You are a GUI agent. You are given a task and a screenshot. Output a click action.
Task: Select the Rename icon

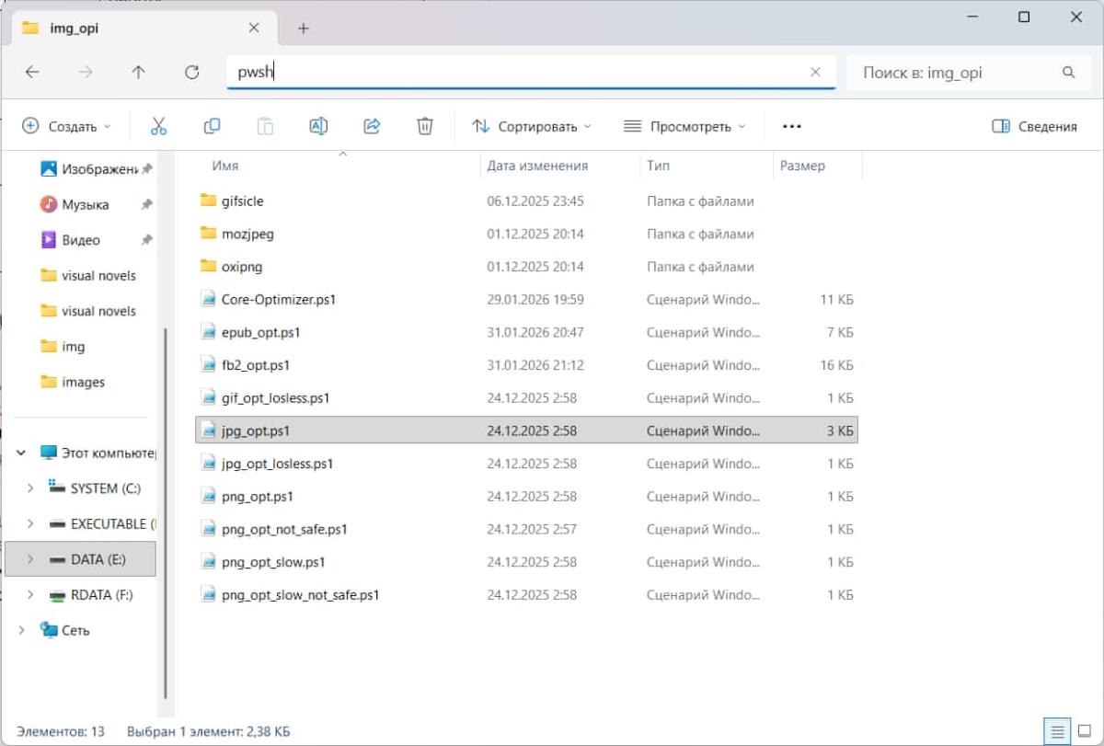pos(318,125)
